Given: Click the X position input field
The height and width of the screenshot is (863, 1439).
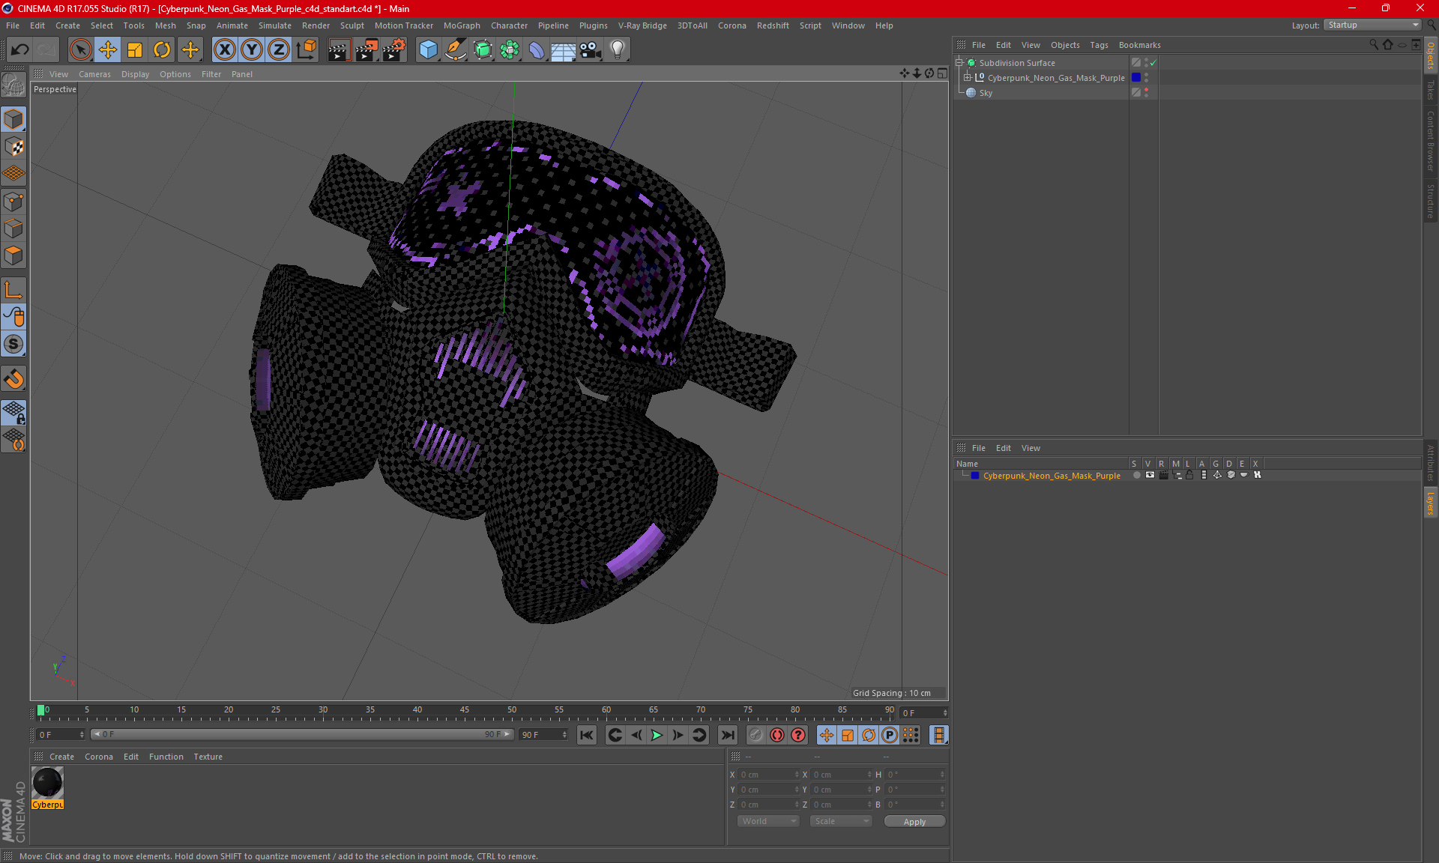Looking at the screenshot, I should coord(769,775).
